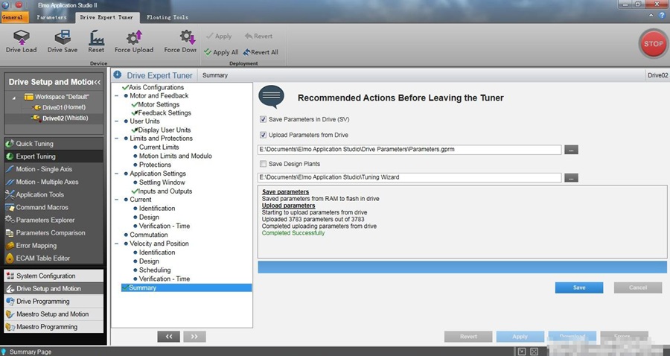Click the Parameters.gprm file path field
Viewport: 670px width, 356px height.
(409, 150)
